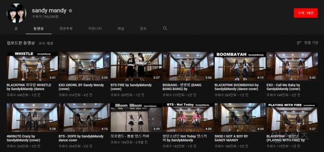Click title 4MINUTE Crazy by Sandy&Mandy (cover)
This screenshot has width=324, height=152.
click(23, 138)
